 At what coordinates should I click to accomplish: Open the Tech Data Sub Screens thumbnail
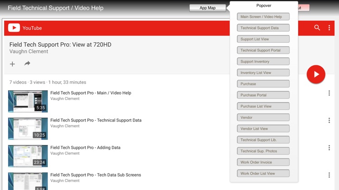coord(28,181)
